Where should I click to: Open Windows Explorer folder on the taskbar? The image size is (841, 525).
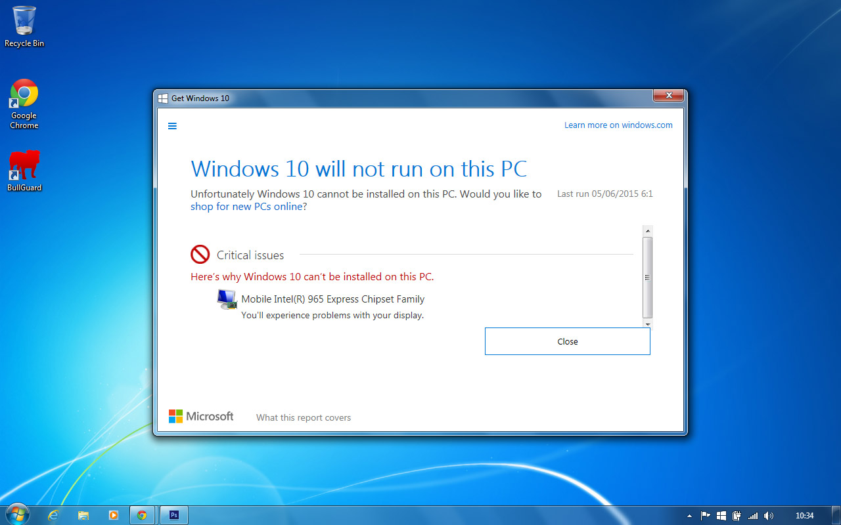[83, 515]
